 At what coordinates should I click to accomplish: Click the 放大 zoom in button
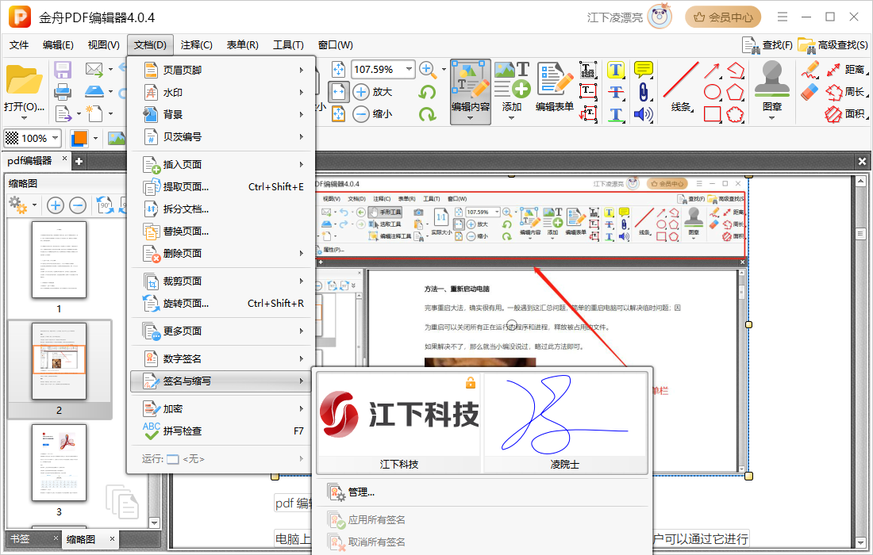tap(372, 92)
